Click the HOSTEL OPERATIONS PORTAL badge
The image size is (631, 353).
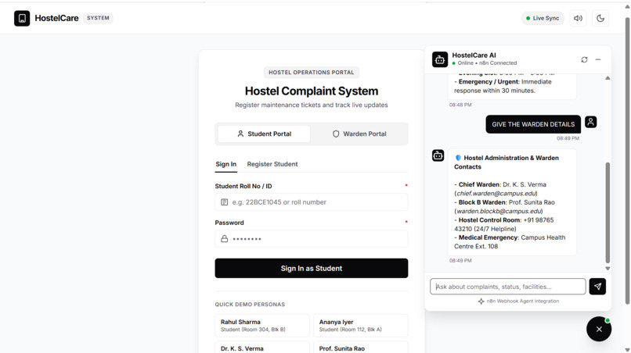[x=312, y=73]
